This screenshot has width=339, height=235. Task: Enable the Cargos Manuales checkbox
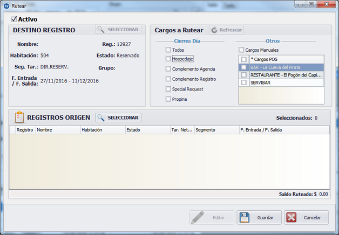[241, 50]
